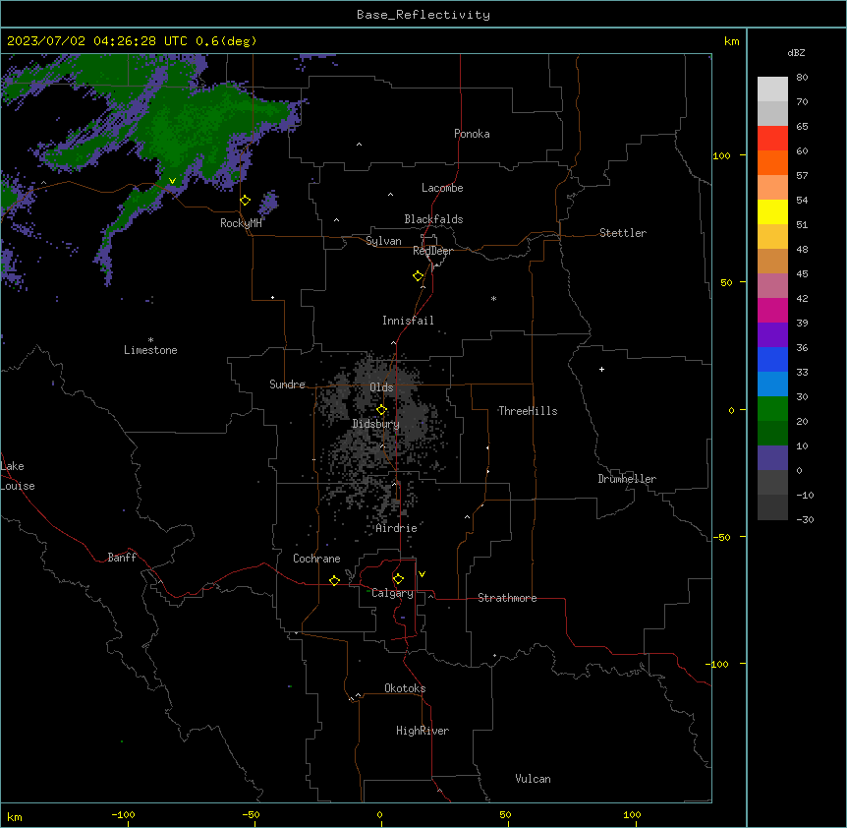Click the Innisfail label
This screenshot has height=828, width=847.
[x=408, y=321]
